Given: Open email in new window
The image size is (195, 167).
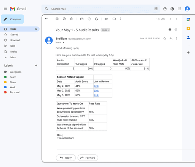Looking at the screenshot, I should 176,30.
